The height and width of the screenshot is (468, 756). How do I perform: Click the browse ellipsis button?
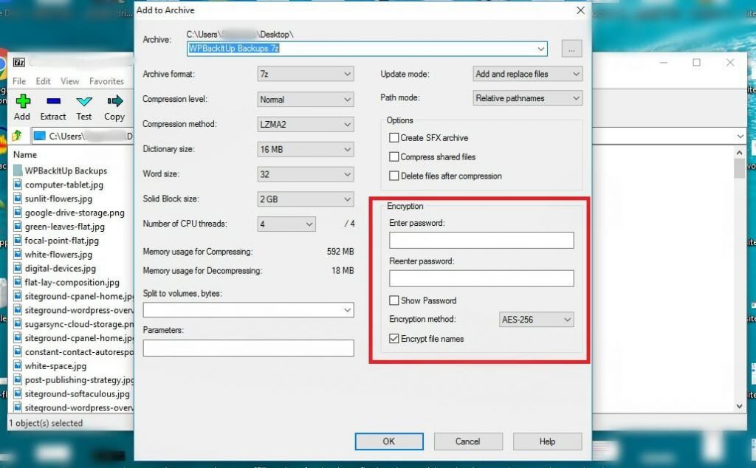point(571,49)
